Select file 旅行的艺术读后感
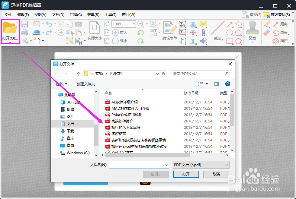Screen dimensions: 296x199 click(x=126, y=127)
